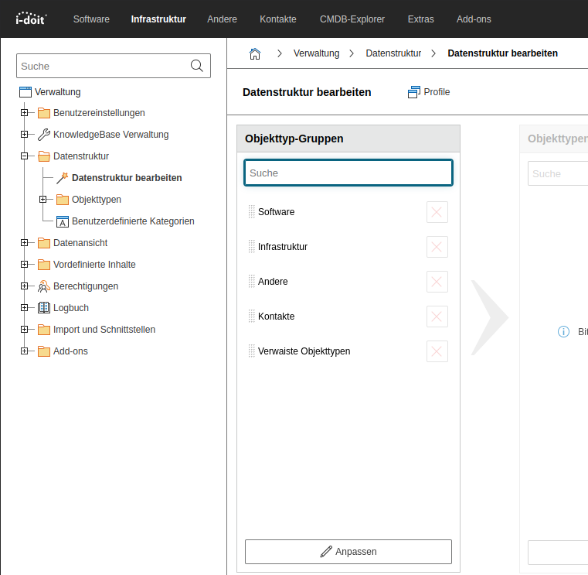Click the home icon in breadcrumb
The height and width of the screenshot is (575, 588).
pos(254,53)
